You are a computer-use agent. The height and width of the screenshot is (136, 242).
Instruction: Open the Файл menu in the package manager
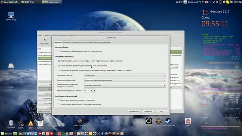tap(40, 36)
